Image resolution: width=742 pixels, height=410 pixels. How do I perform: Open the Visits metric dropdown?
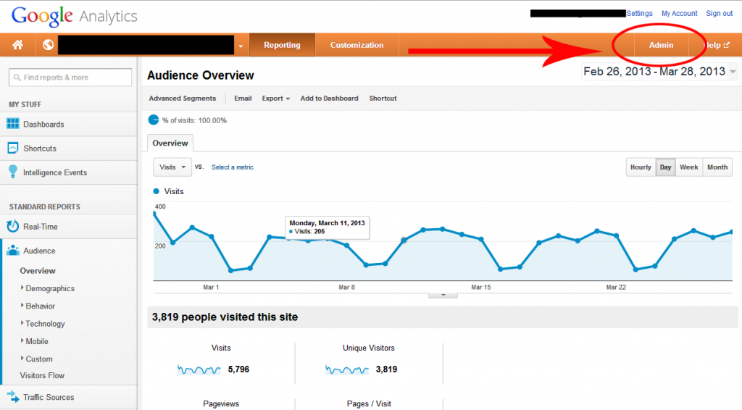[x=172, y=167]
